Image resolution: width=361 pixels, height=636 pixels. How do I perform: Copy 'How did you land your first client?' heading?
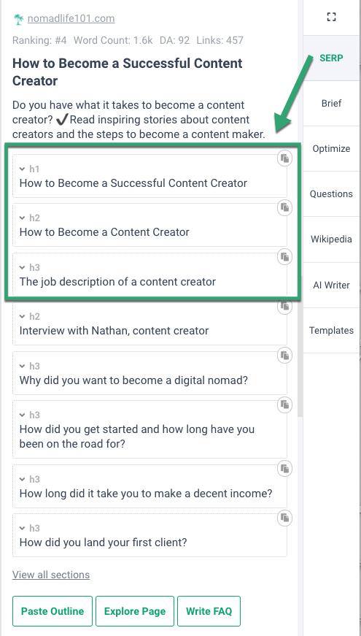click(285, 518)
